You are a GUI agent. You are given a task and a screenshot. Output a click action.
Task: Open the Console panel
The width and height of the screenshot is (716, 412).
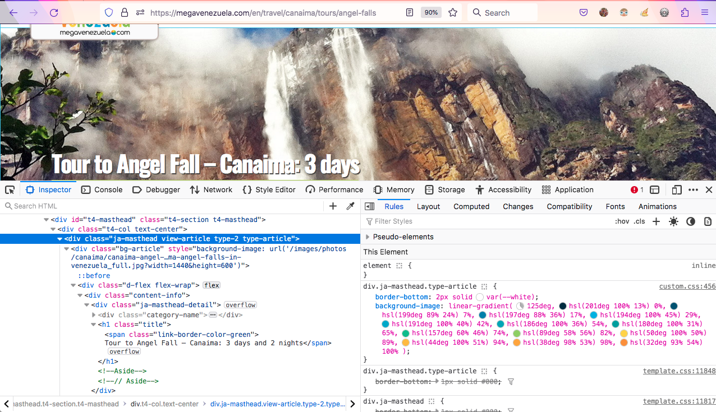click(x=102, y=190)
